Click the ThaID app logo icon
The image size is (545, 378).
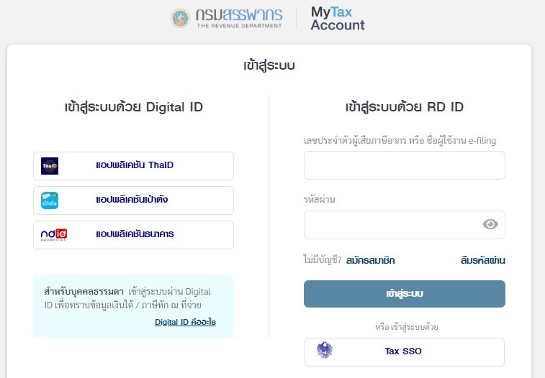point(50,166)
